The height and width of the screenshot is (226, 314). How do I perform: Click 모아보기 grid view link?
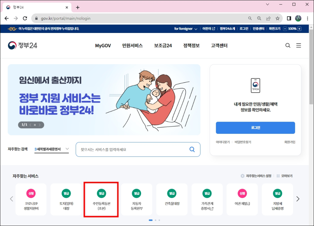[x=284, y=176]
